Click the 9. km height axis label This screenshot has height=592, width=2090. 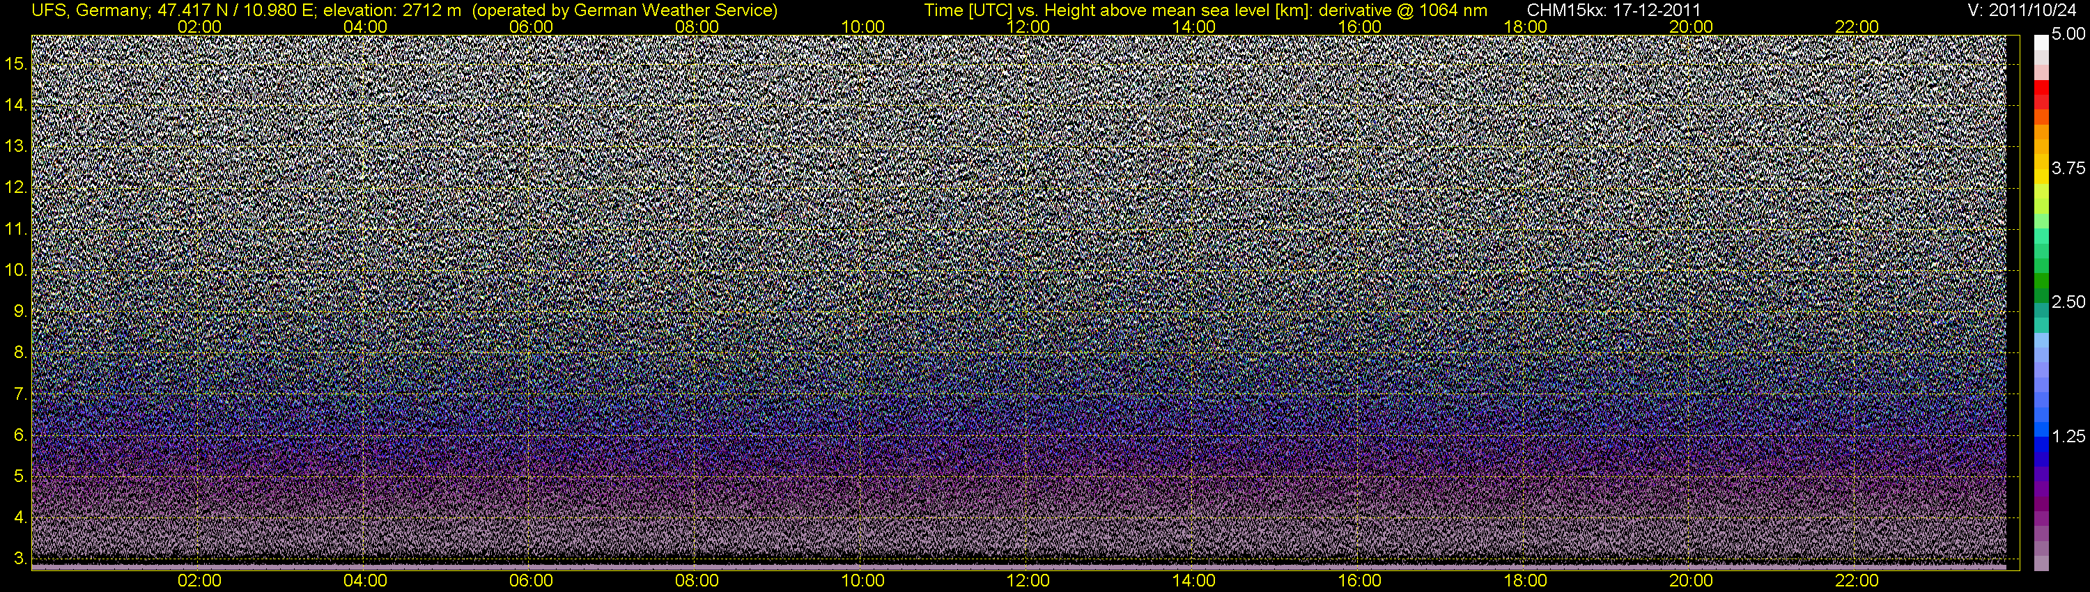coord(20,311)
